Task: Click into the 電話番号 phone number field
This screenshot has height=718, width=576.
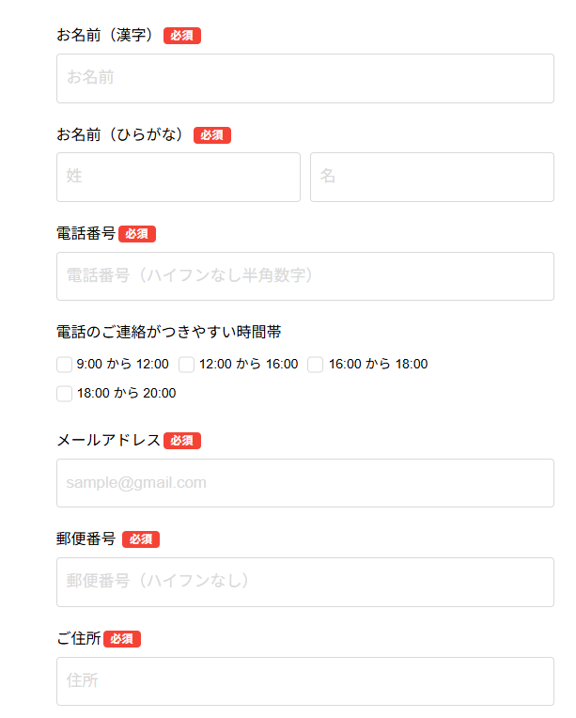Action: tap(304, 276)
